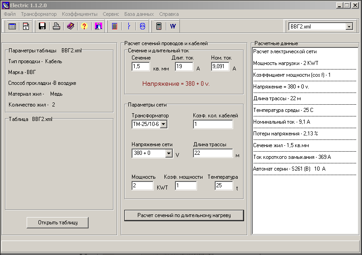Click the red question mark icon

click(x=84, y=26)
